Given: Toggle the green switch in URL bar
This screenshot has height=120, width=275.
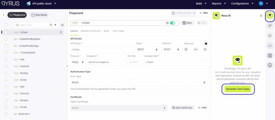Looking at the screenshot, I should [172, 23].
